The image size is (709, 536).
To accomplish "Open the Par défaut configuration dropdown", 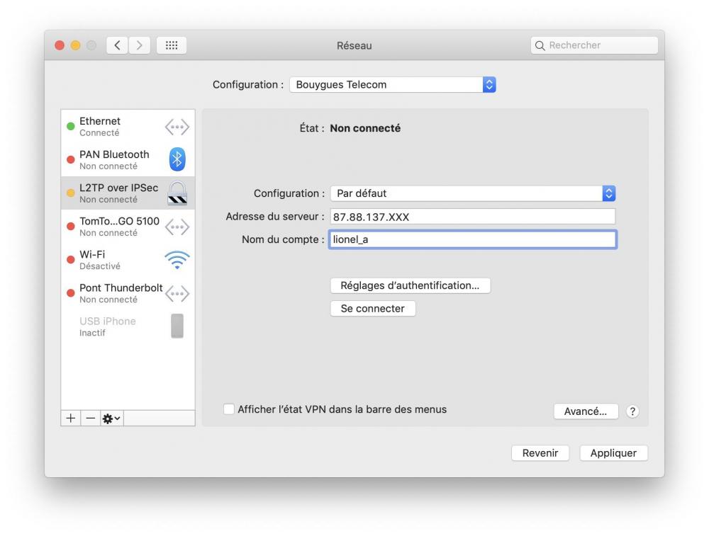I will [473, 193].
